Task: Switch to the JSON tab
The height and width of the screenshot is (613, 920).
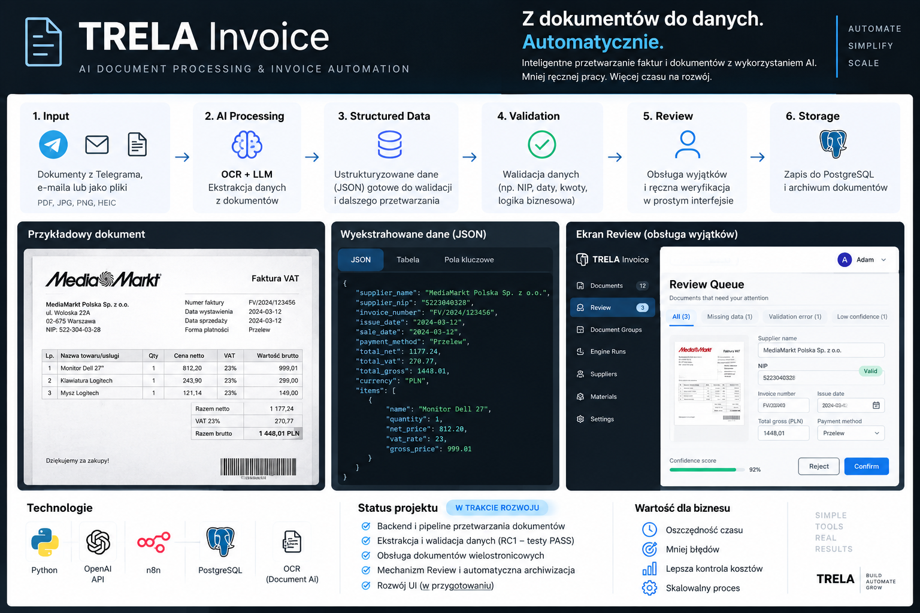Action: tap(361, 260)
